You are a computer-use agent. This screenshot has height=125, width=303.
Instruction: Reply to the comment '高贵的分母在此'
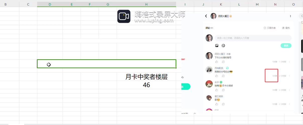point(223,76)
